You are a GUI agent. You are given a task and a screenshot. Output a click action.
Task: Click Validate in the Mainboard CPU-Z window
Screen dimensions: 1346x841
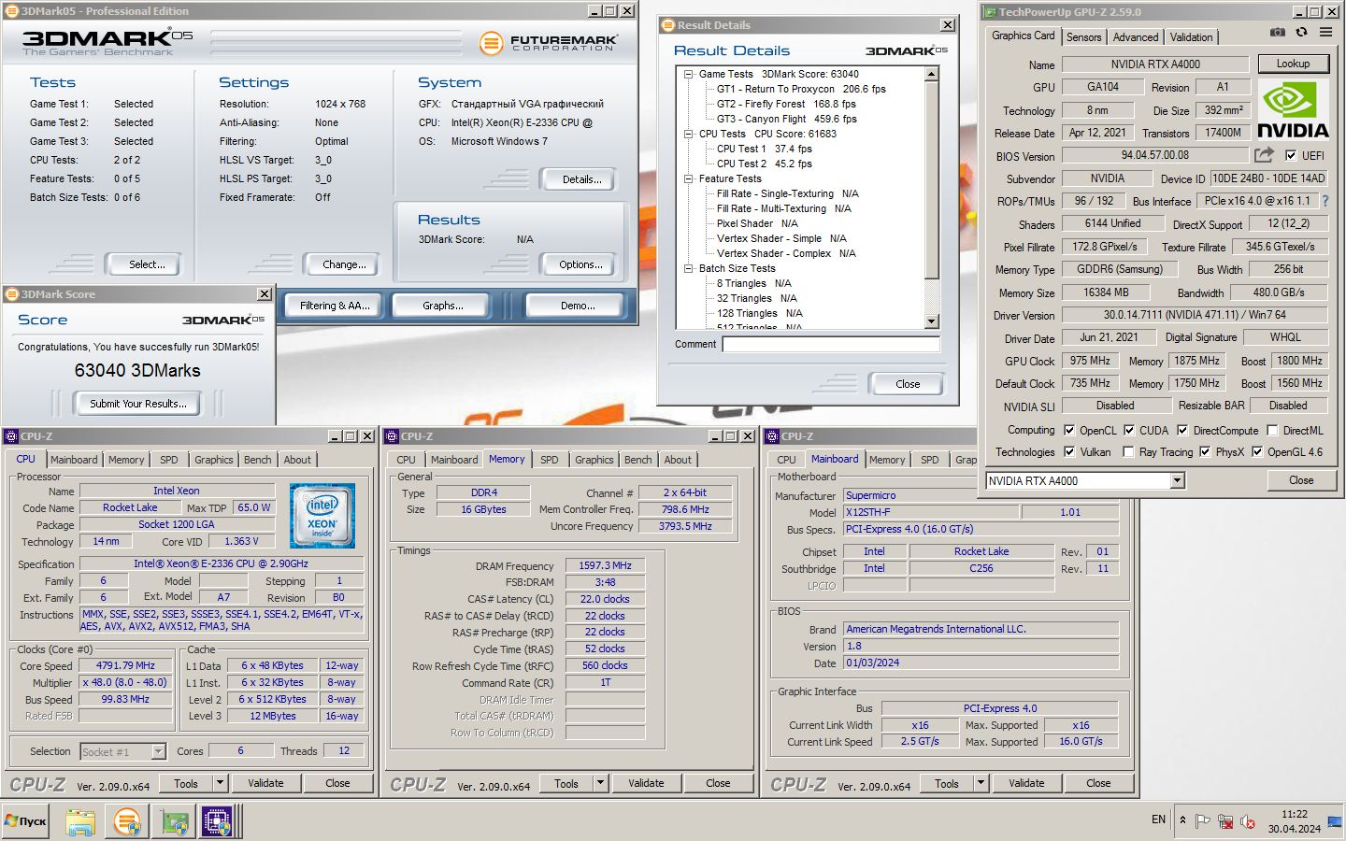[x=1026, y=783]
